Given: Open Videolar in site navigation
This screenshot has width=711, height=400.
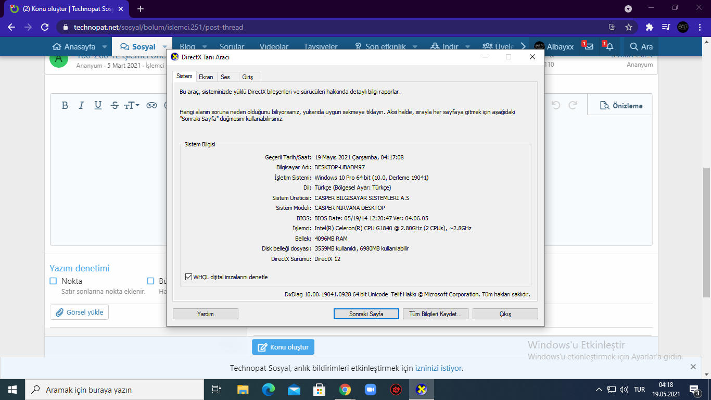Looking at the screenshot, I should 274,46.
